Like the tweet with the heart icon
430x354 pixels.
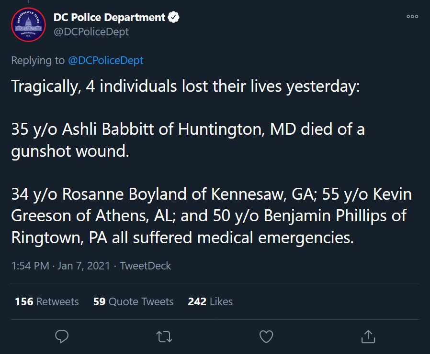click(x=266, y=336)
